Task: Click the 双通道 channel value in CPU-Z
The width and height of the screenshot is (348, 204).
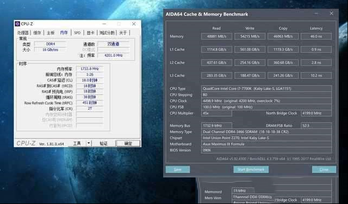Action: pyautogui.click(x=114, y=44)
